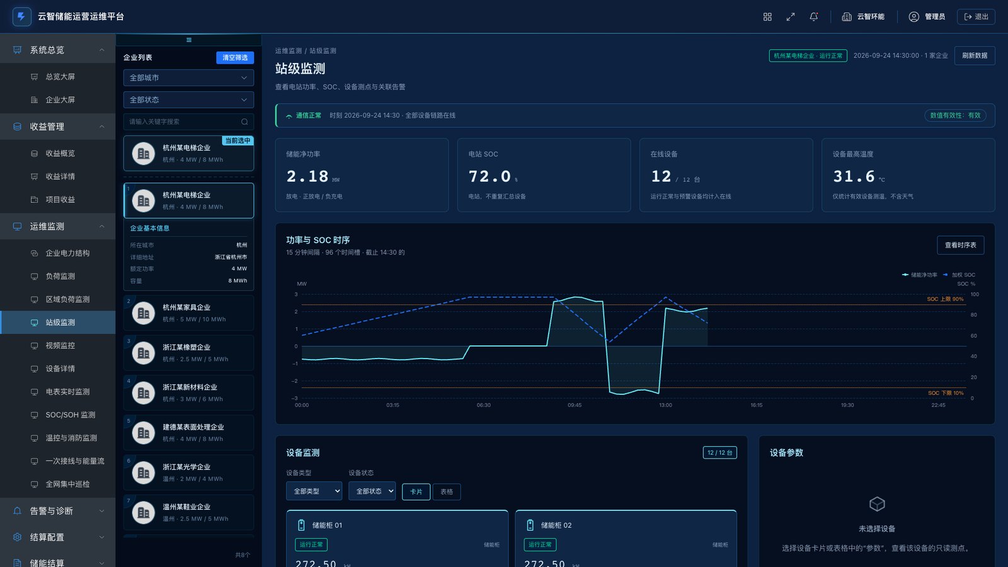The image size is (1008, 567).
Task: Open 温控与消防监测 menu item
Action: pyautogui.click(x=57, y=438)
